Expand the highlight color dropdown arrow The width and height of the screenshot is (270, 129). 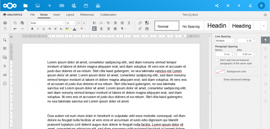pyautogui.click(x=71, y=29)
